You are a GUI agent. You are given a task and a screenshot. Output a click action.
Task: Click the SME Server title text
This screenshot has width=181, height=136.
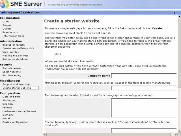pos(26,4)
